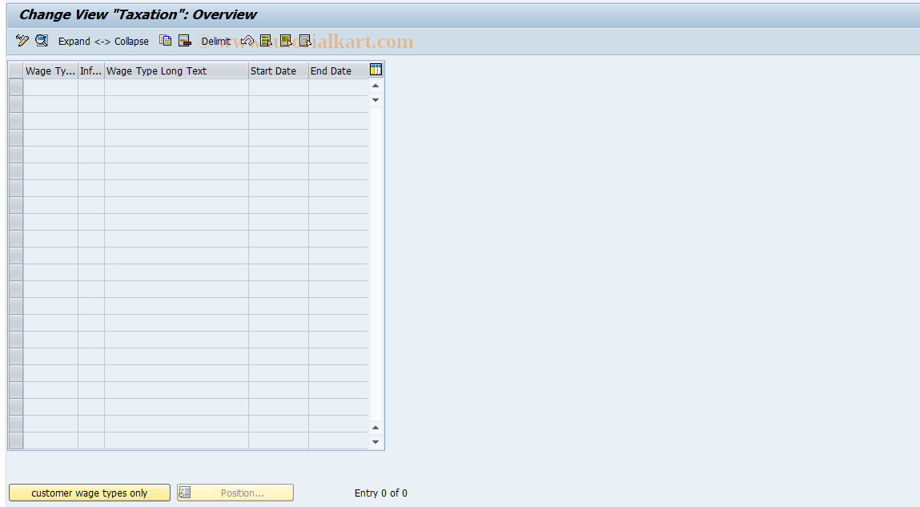Click the Position... button
The image size is (920, 507).
point(235,493)
